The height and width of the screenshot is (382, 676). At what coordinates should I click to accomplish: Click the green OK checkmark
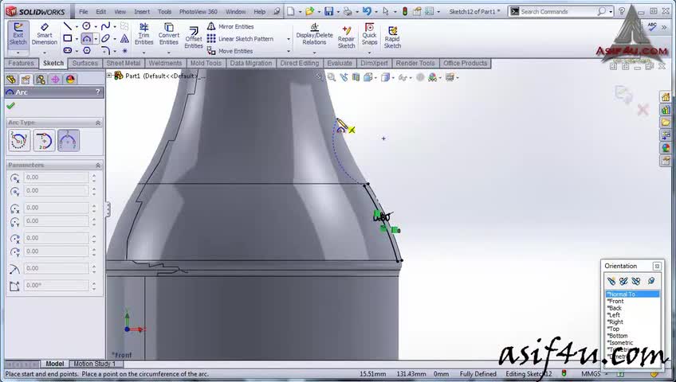tap(11, 105)
